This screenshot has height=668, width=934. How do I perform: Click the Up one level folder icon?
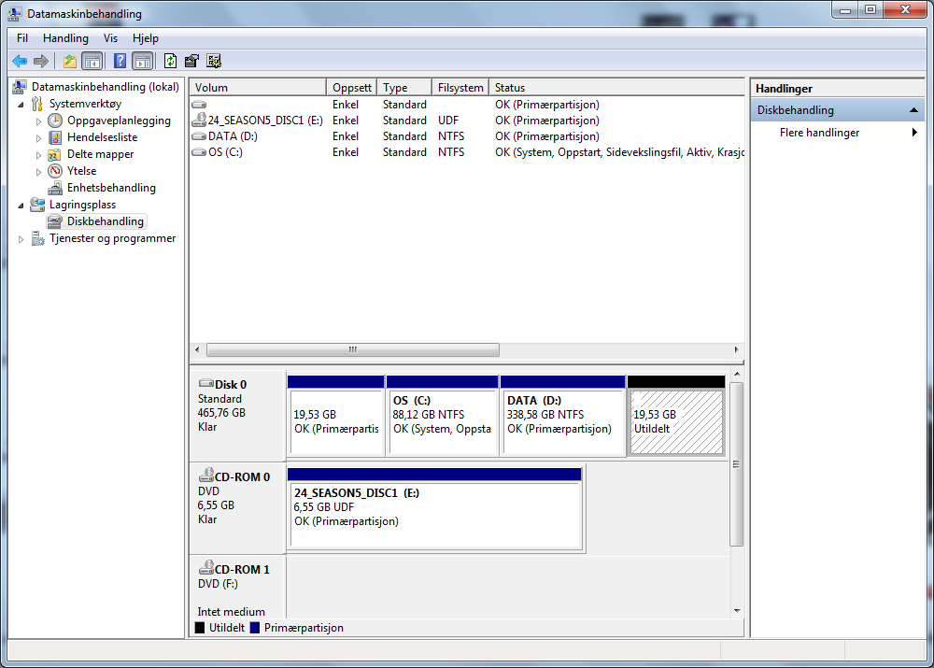(x=70, y=61)
